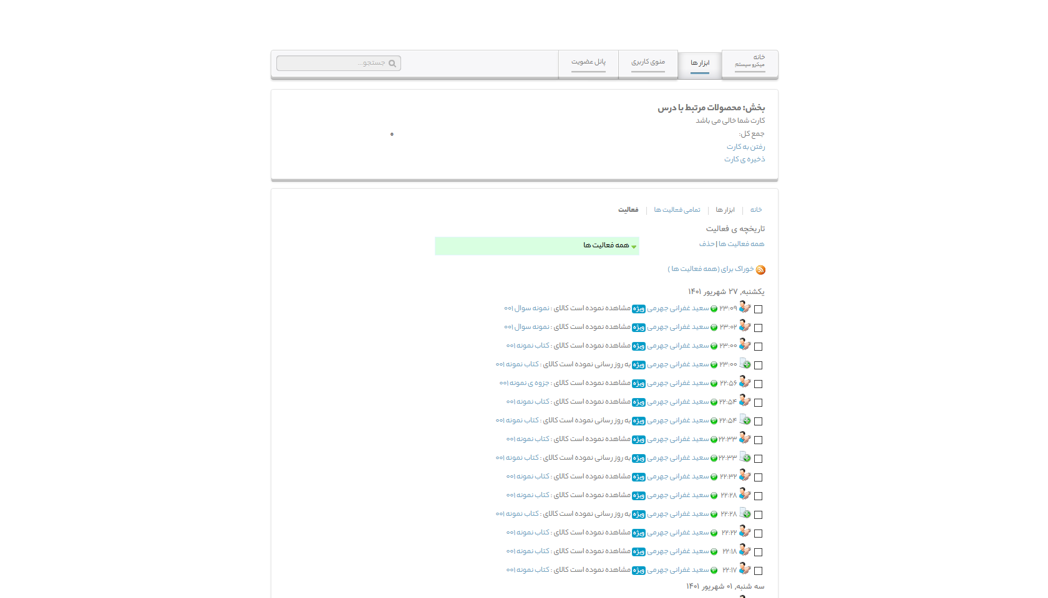Image resolution: width=1048 pixels, height=598 pixels.
Task: Switch to the ابزار ها tab
Action: tap(699, 64)
